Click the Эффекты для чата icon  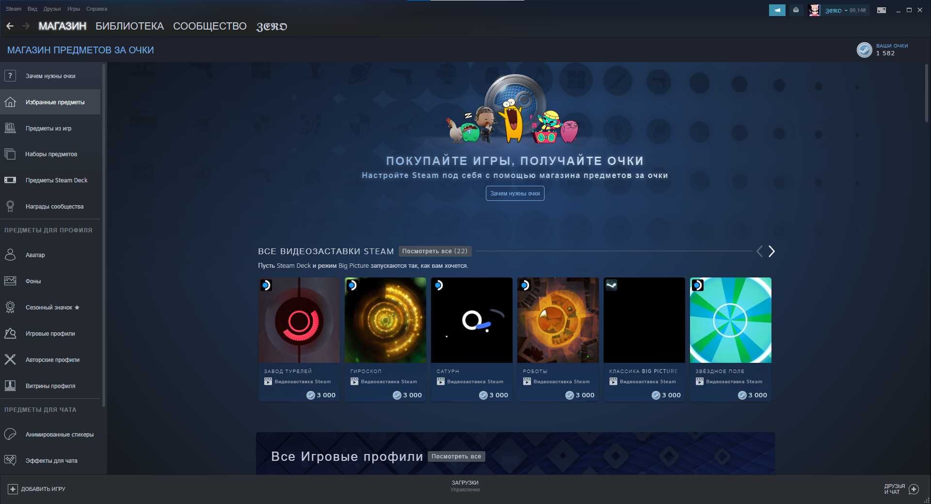[10, 460]
